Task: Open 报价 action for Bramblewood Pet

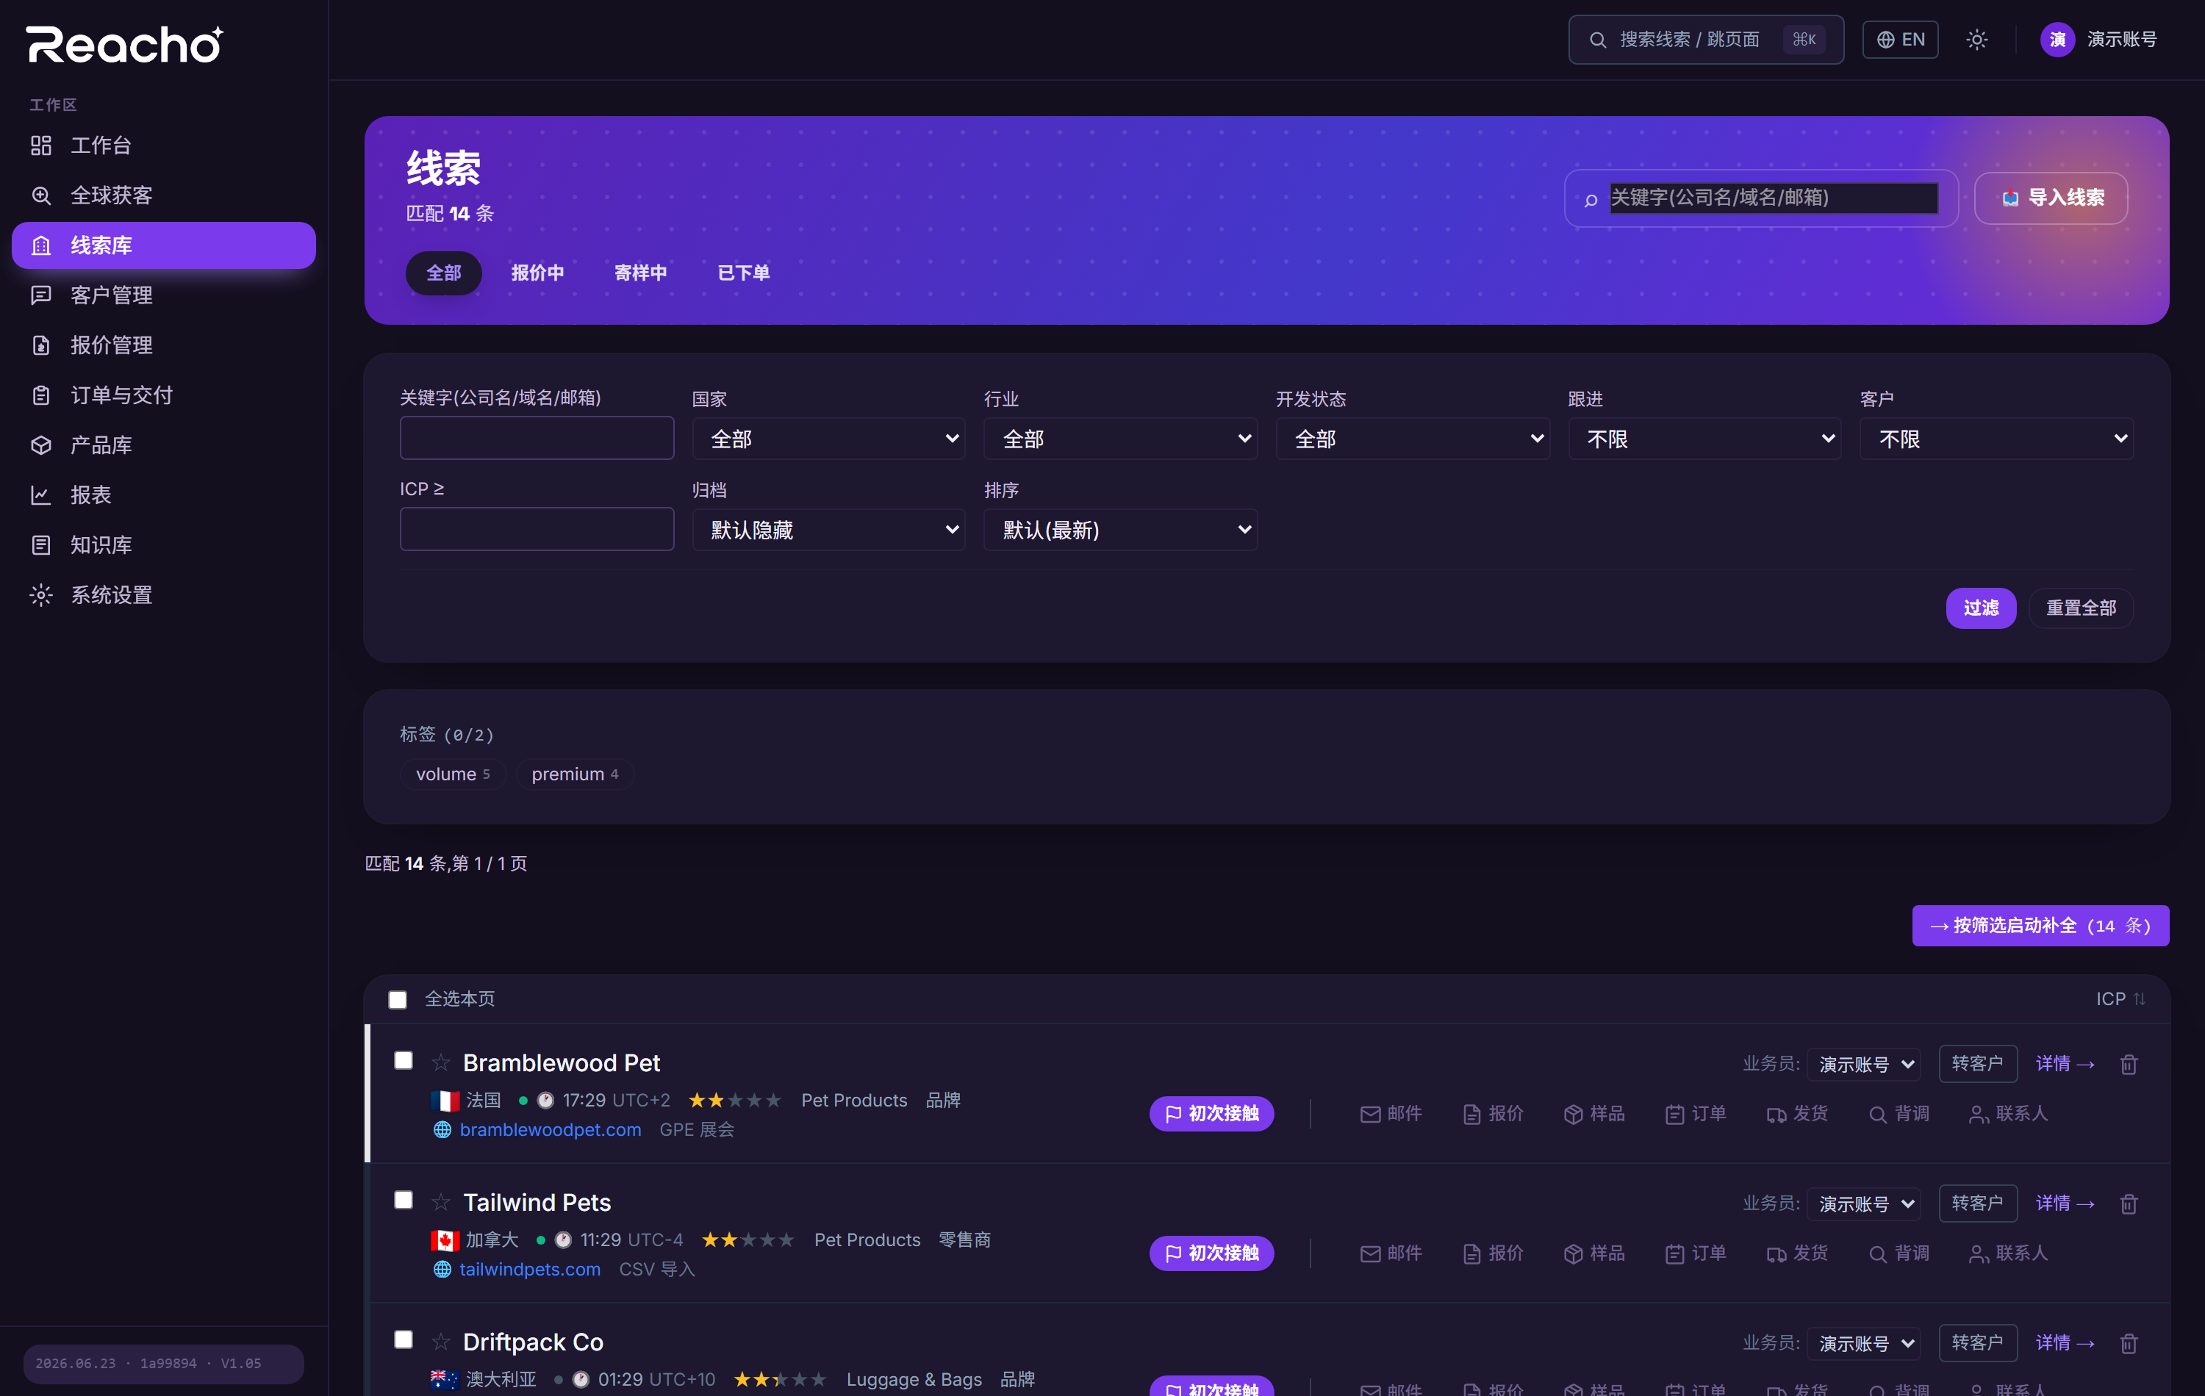Action: coord(1493,1113)
